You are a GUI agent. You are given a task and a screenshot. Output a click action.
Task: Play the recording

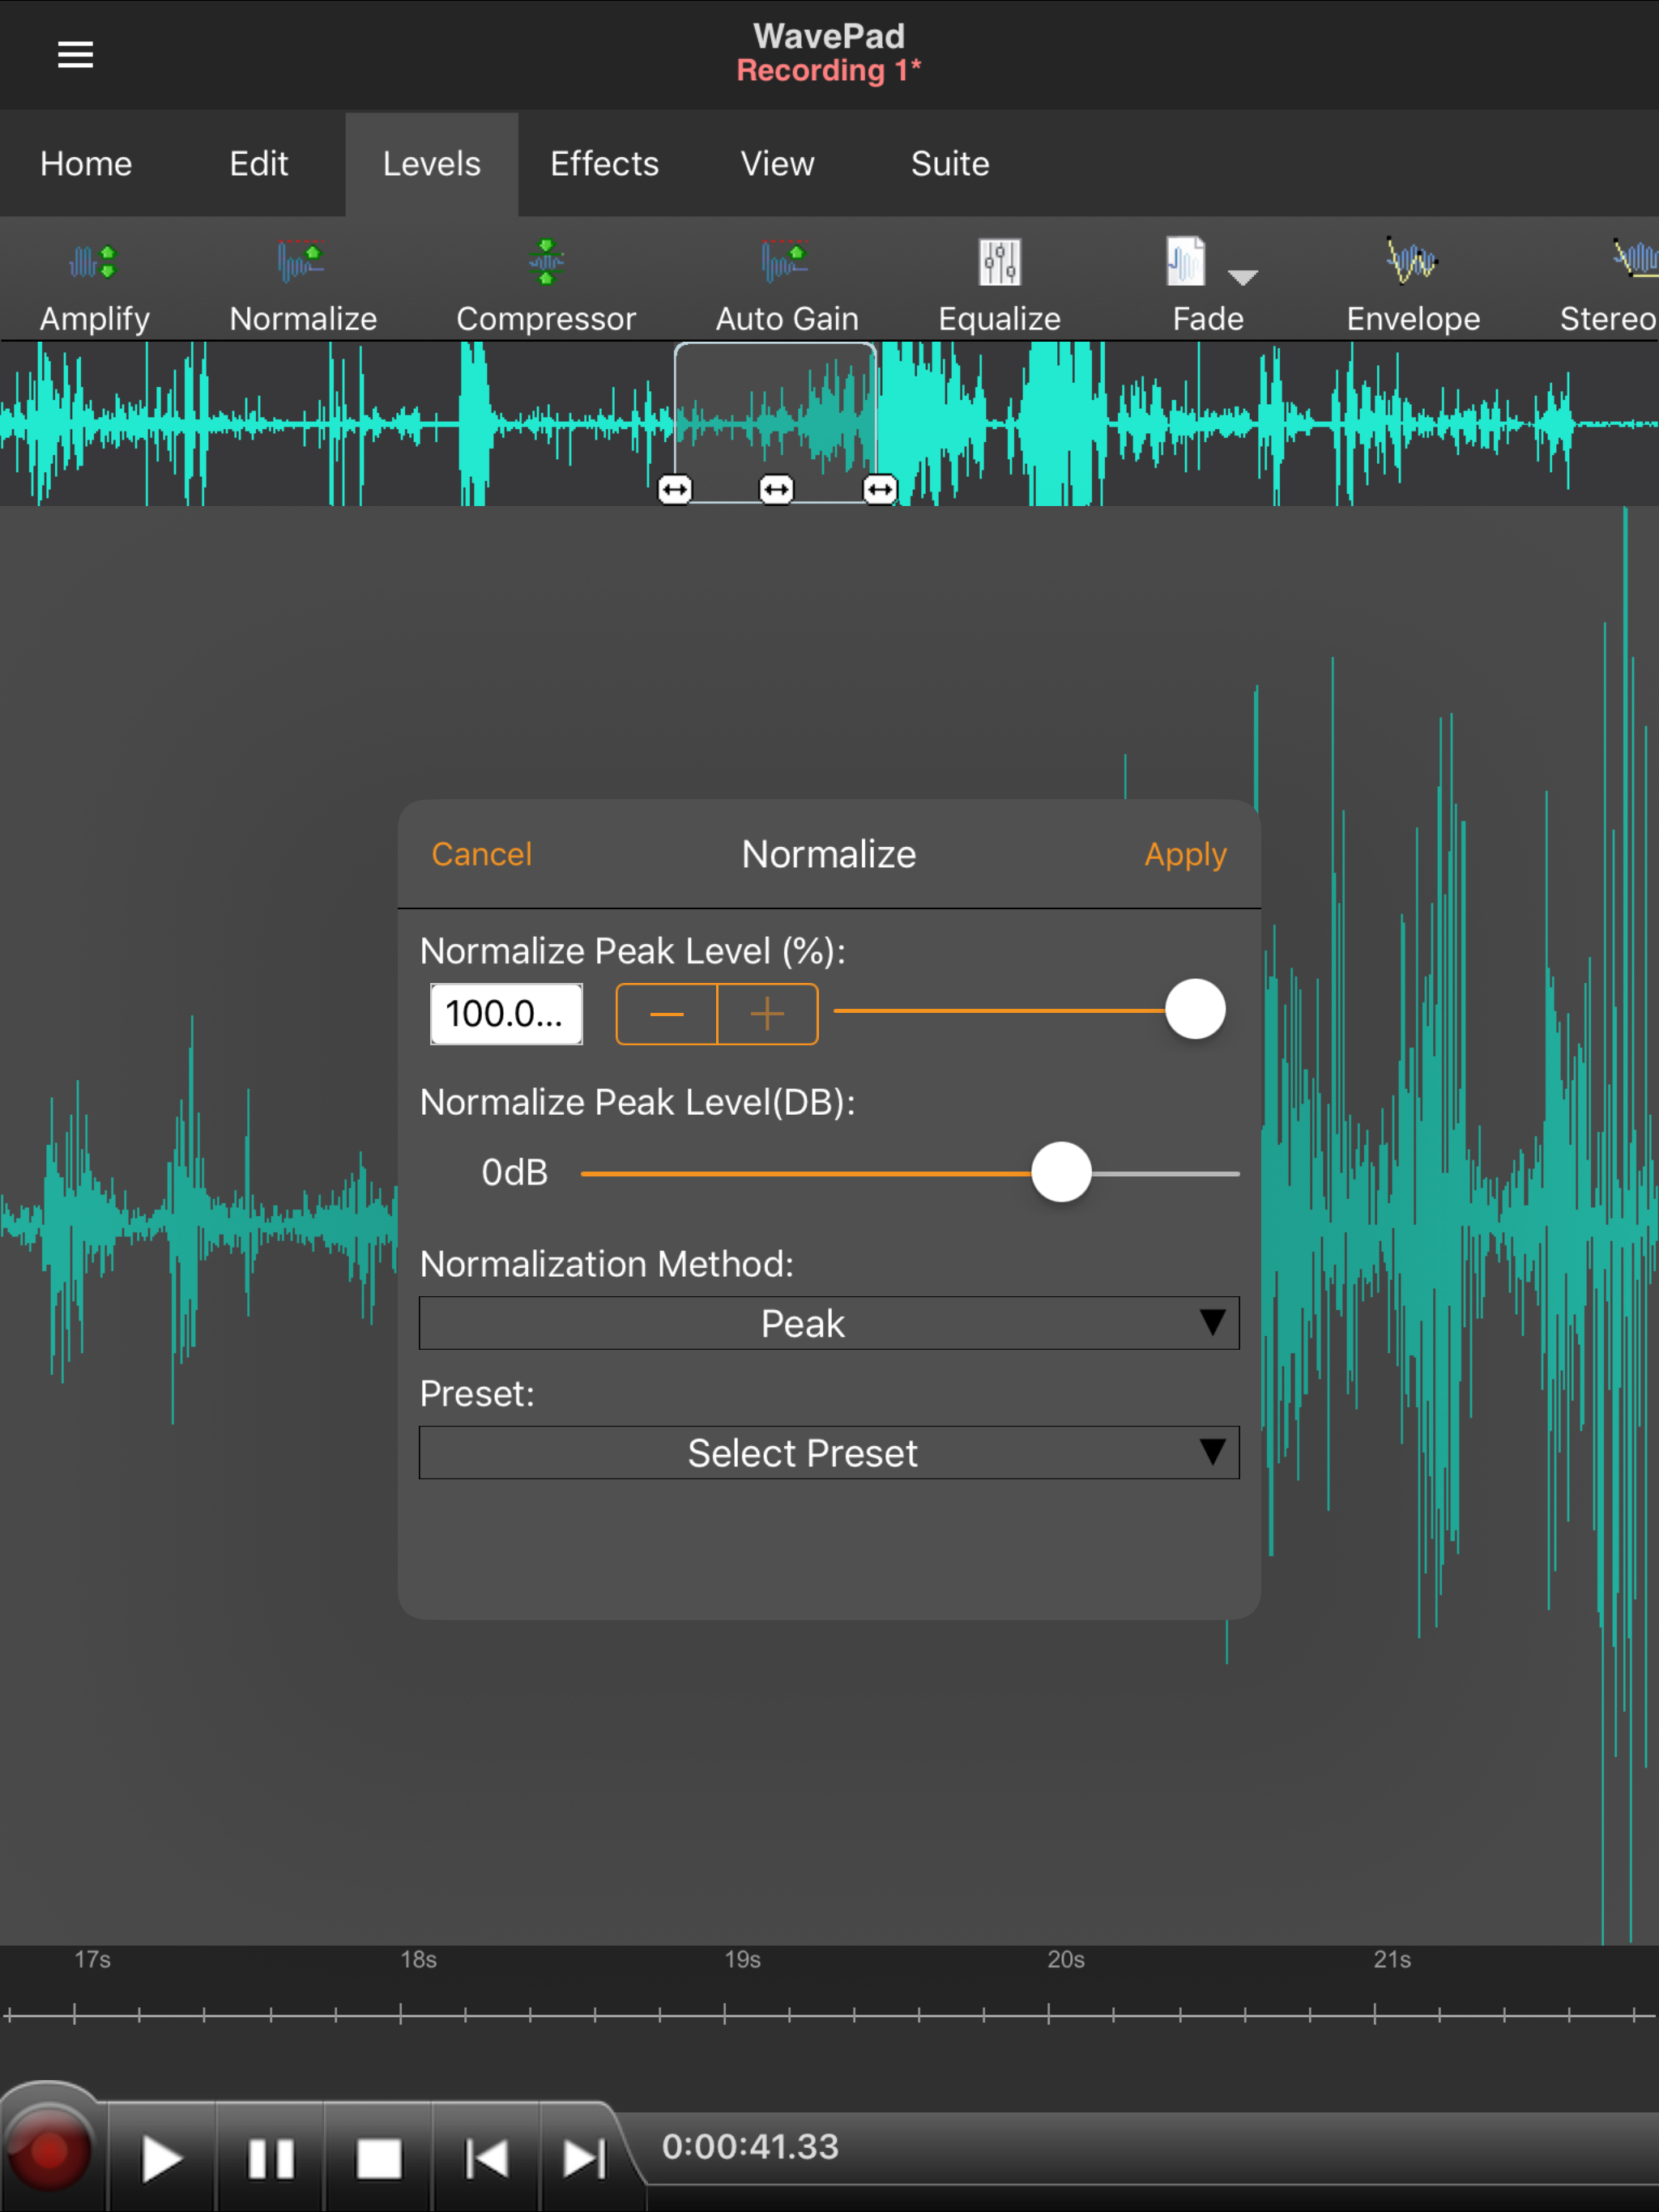161,2160
